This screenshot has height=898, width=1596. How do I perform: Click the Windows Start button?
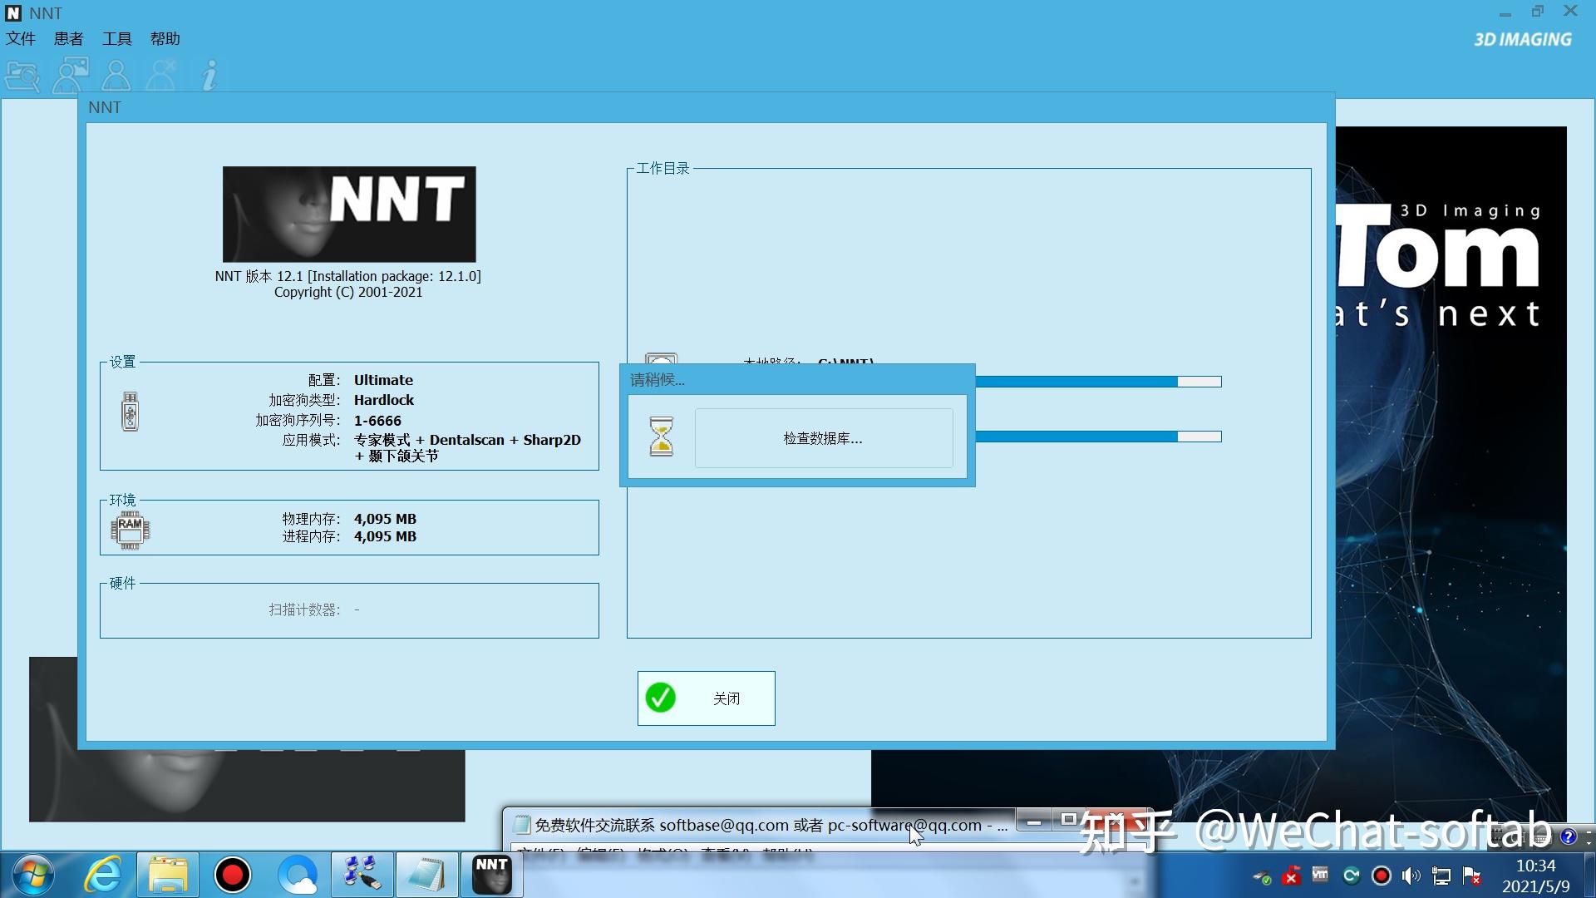[x=33, y=875]
